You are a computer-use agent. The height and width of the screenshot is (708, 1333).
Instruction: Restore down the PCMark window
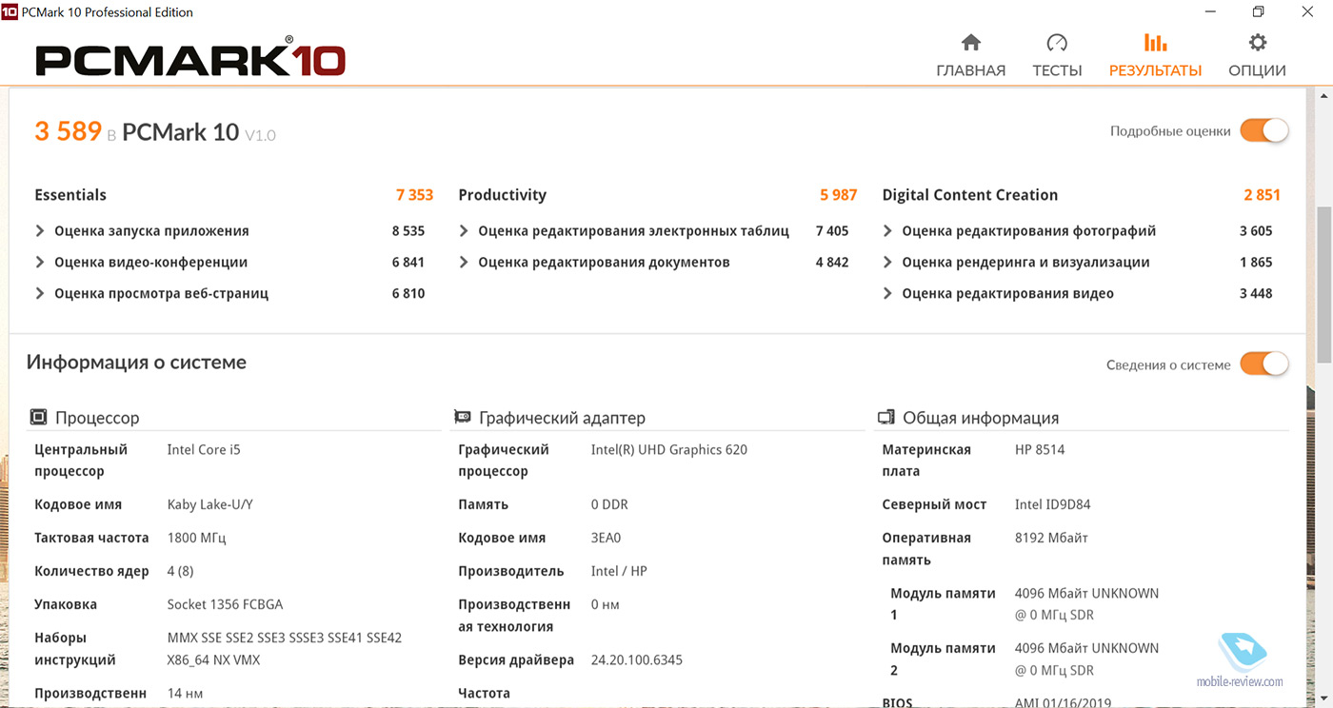[1258, 11]
